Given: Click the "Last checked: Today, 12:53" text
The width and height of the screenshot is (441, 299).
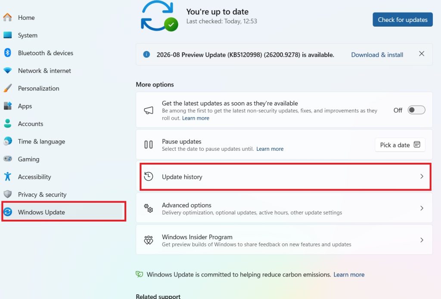Looking at the screenshot, I should [222, 21].
